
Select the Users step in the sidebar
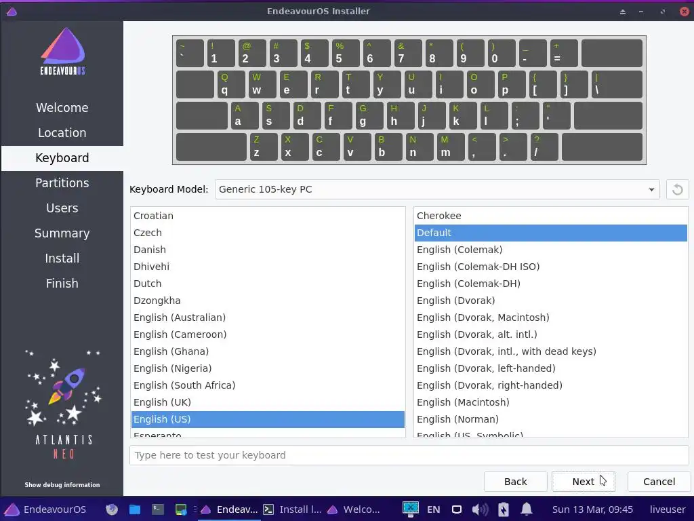click(62, 208)
